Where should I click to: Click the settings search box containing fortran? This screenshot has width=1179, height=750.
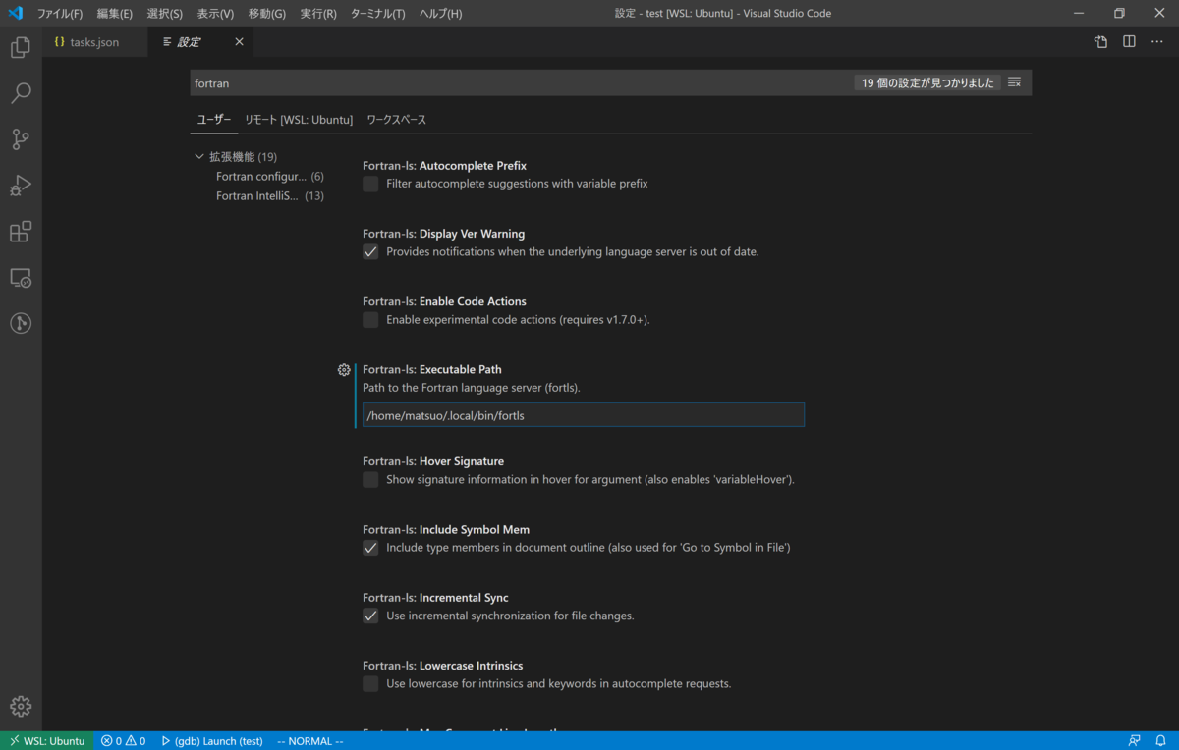(x=521, y=83)
